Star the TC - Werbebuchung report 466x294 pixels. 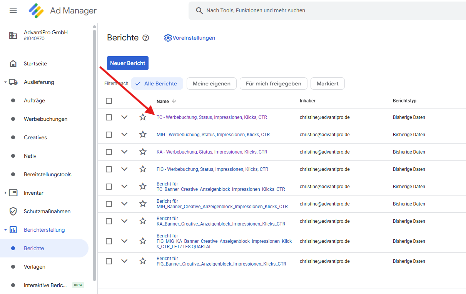[x=143, y=117]
